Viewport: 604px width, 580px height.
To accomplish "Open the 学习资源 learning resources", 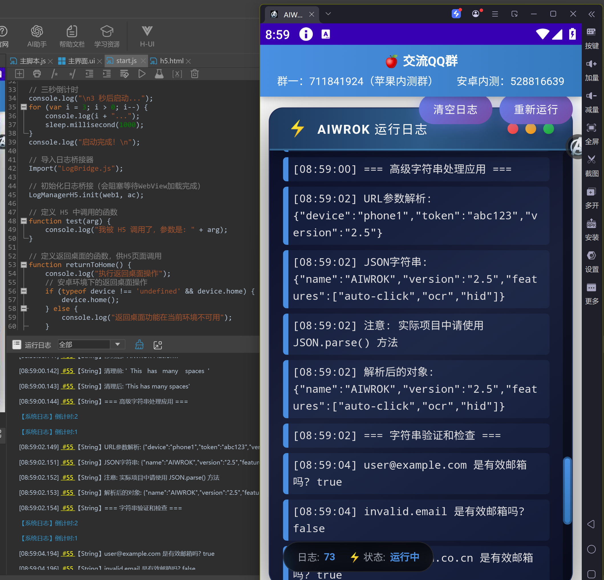I will [x=107, y=36].
